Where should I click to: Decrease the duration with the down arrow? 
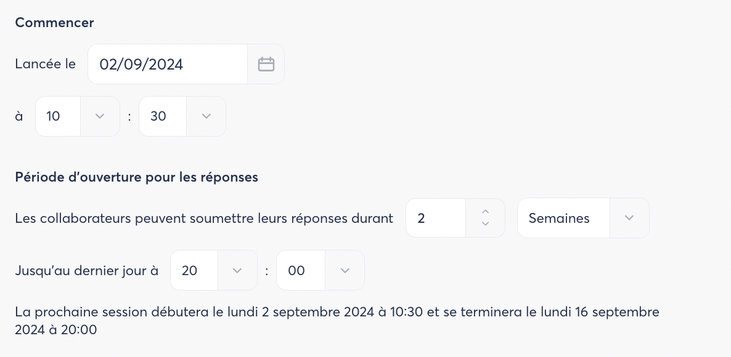click(x=485, y=224)
